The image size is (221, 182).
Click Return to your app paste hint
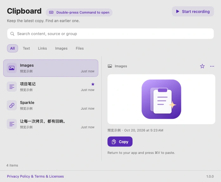[141, 153]
